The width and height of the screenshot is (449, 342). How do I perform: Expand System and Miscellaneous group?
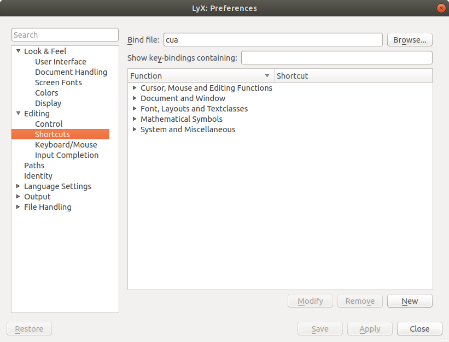[135, 129]
